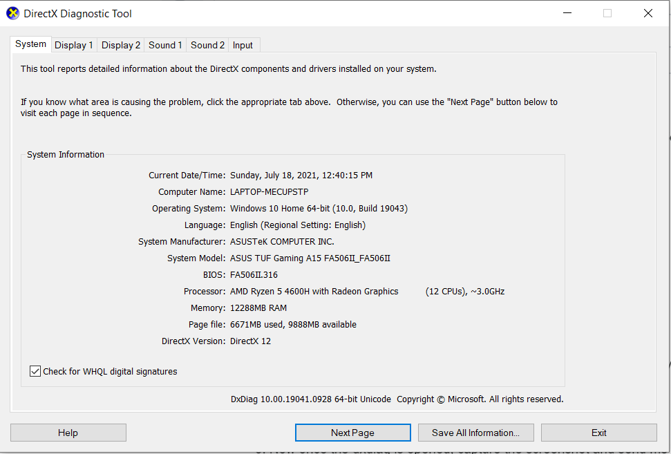Click the Next Page button

352,433
